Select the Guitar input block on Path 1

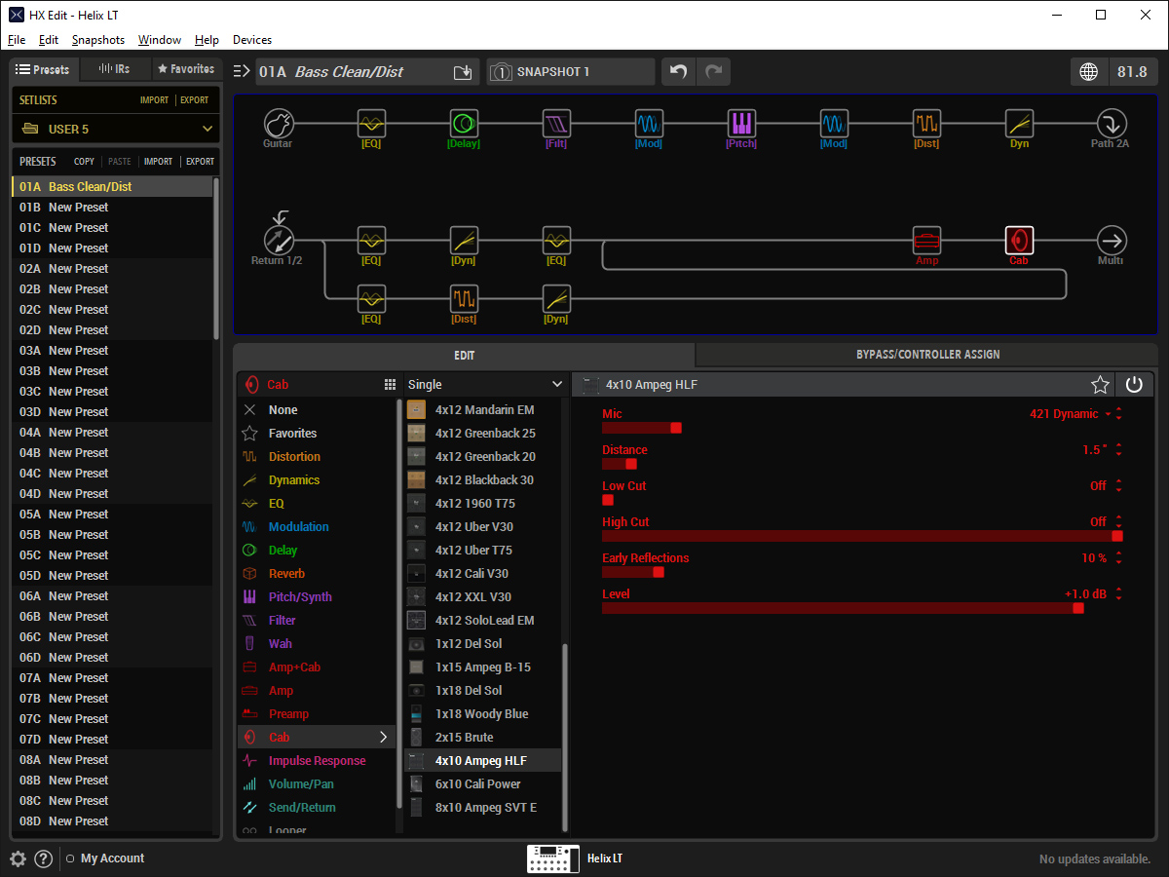coord(279,124)
